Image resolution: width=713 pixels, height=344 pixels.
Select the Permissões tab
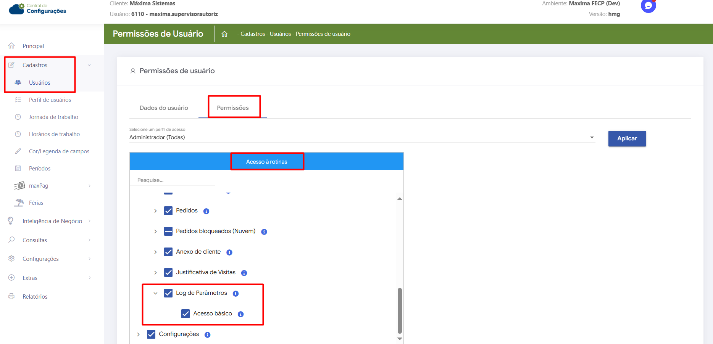coord(233,108)
